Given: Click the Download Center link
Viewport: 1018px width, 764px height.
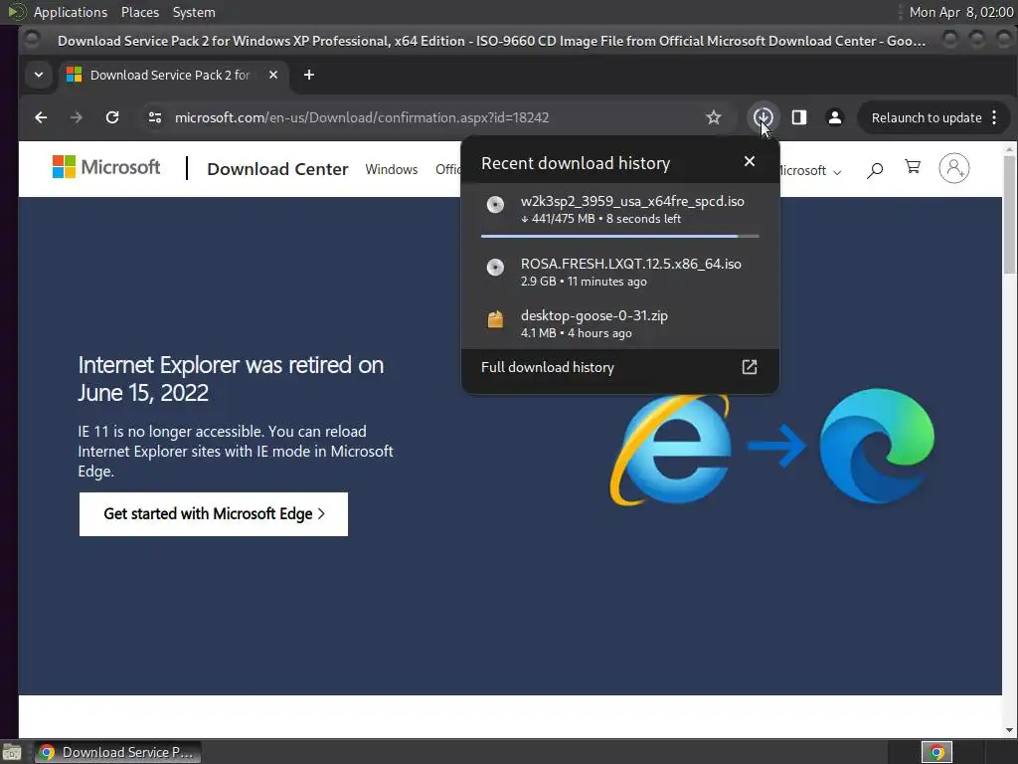Looking at the screenshot, I should coord(277,169).
